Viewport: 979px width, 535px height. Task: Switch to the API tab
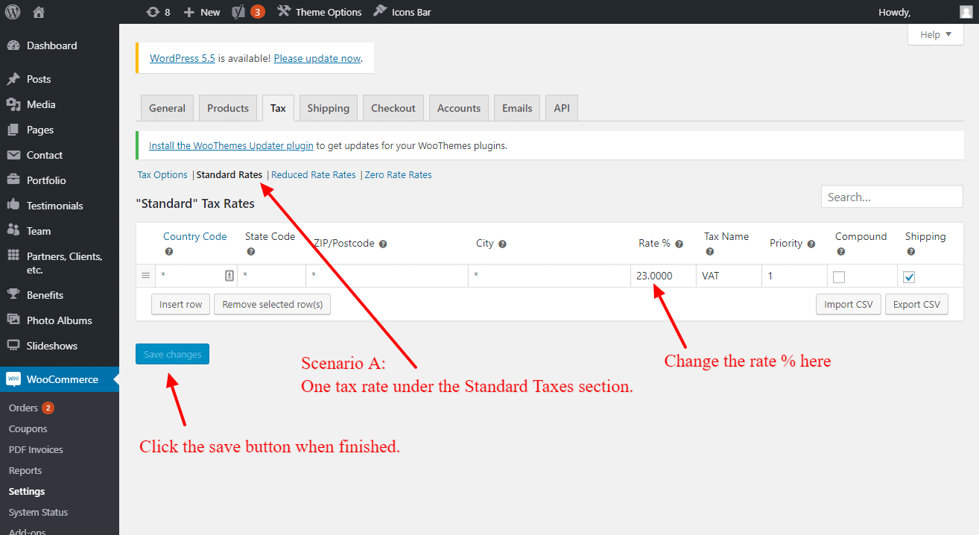(562, 108)
